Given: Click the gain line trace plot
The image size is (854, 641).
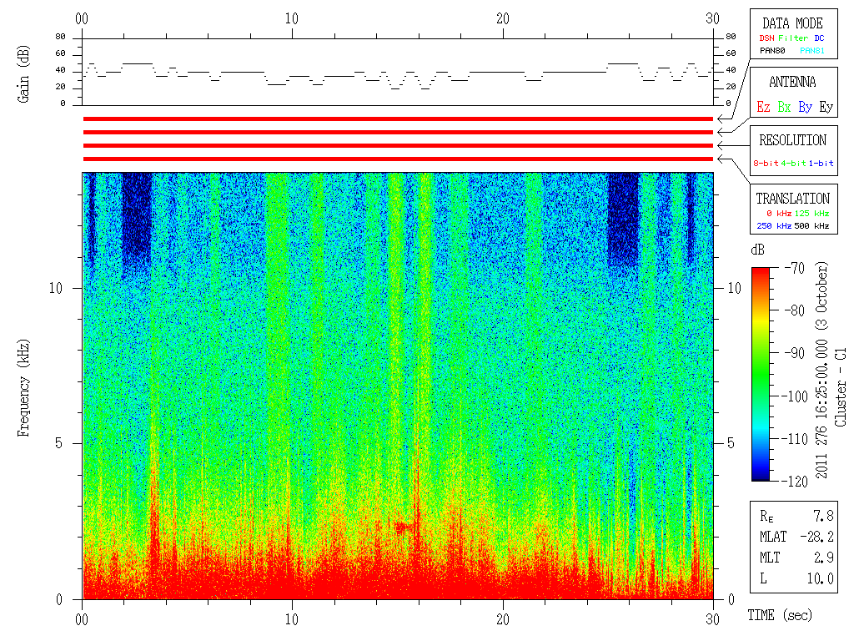Looking at the screenshot, I should (398, 72).
